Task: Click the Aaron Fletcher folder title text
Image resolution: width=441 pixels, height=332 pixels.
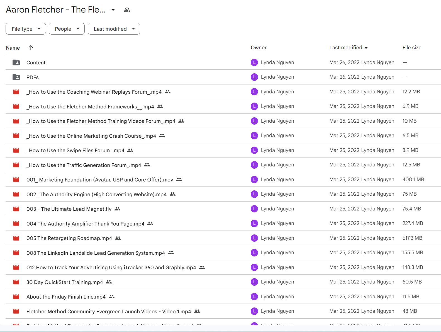Action: [55, 10]
